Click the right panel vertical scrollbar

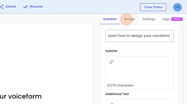coord(181,64)
